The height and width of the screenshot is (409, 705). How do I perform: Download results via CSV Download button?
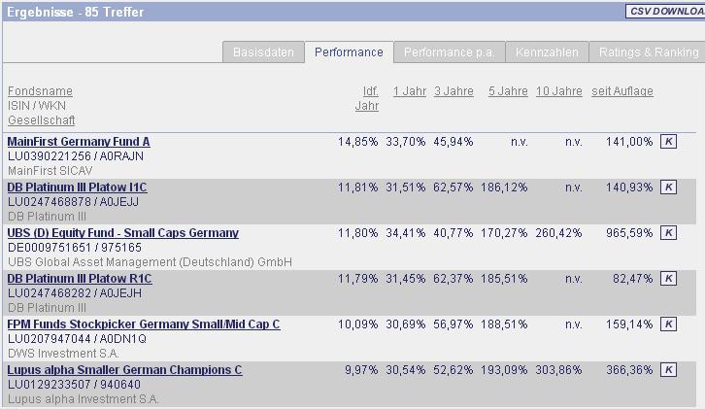pyautogui.click(x=665, y=12)
